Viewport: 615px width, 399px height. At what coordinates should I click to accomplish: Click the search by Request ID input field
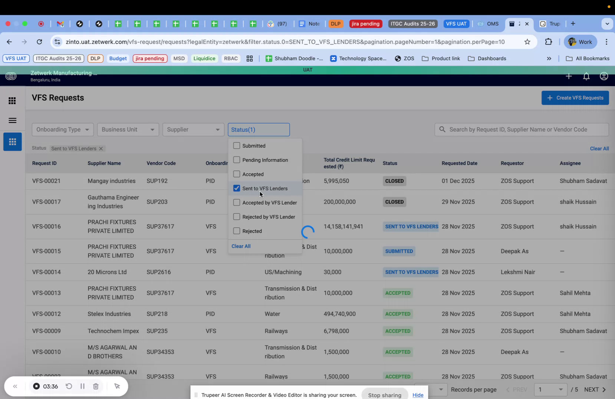(x=519, y=130)
